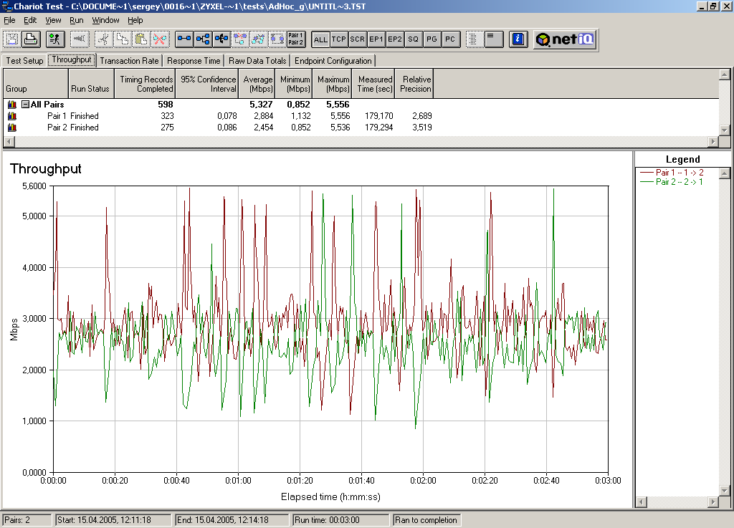Click the Print toolbar icon
Screen dimensions: 734x528
(x=31, y=39)
